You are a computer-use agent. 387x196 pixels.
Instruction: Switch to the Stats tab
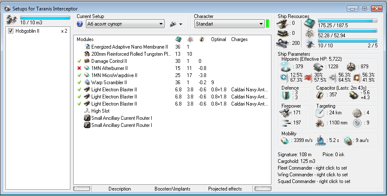coord(263,189)
